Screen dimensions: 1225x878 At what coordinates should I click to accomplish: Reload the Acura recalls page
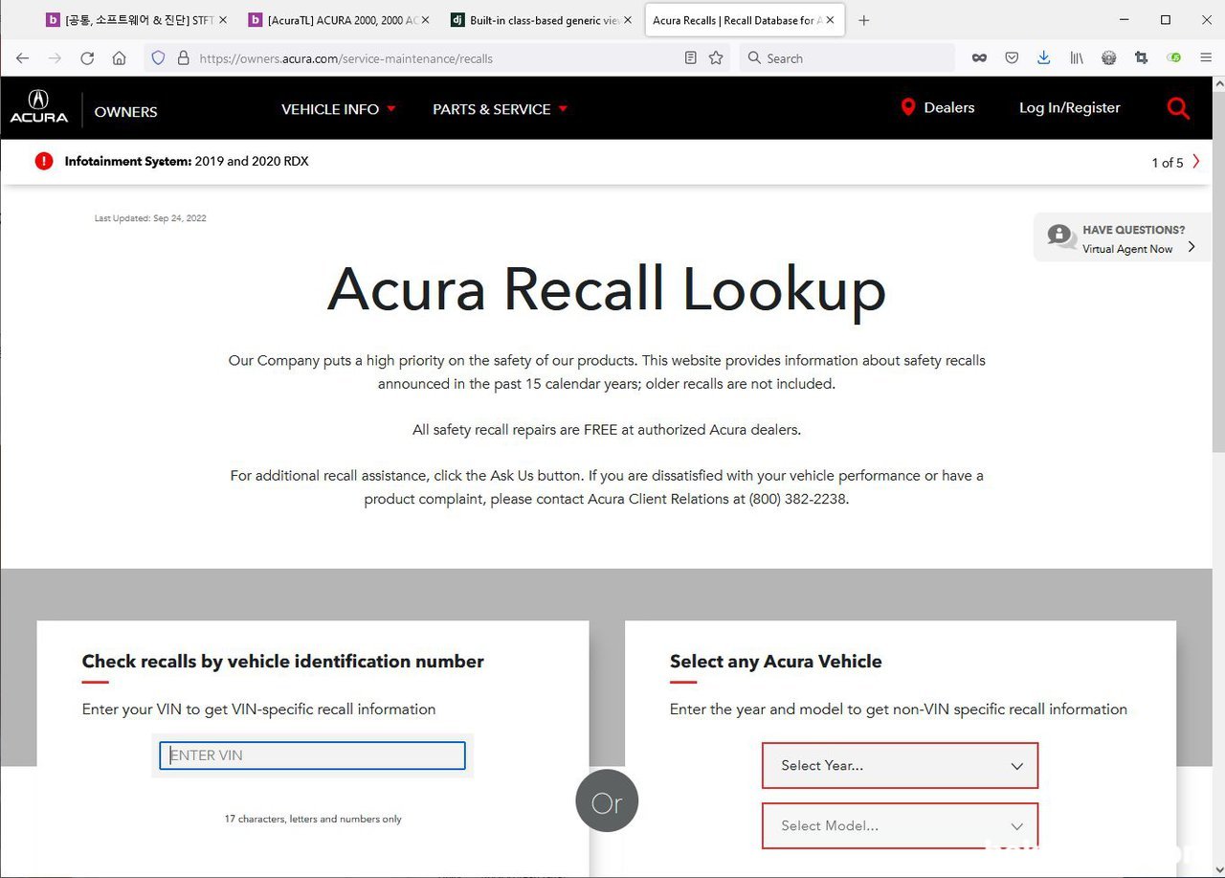tap(87, 58)
